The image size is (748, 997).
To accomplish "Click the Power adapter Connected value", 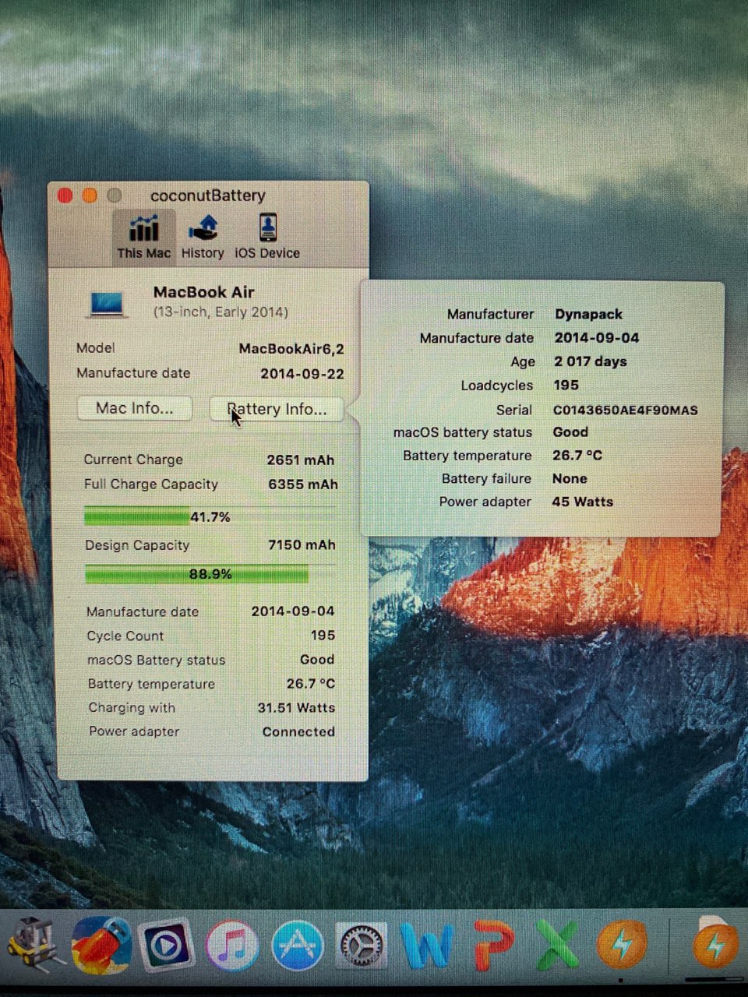I will click(x=298, y=732).
